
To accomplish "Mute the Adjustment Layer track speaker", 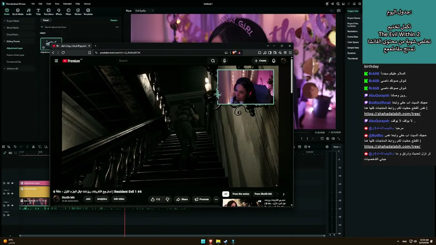I will tap(8, 183).
